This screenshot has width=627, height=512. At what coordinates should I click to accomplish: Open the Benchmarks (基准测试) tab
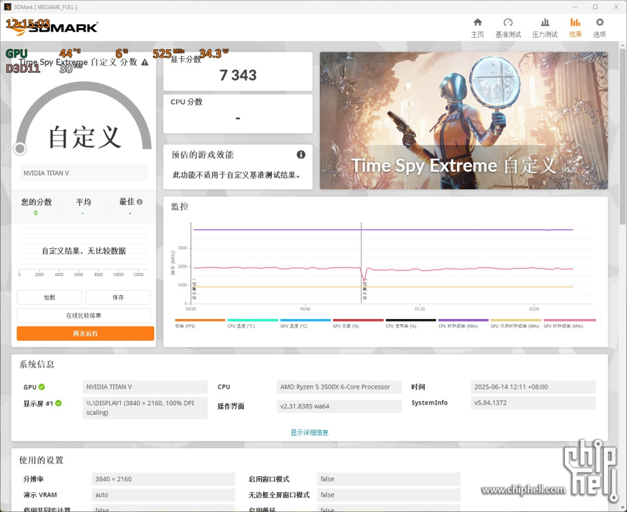(508, 28)
